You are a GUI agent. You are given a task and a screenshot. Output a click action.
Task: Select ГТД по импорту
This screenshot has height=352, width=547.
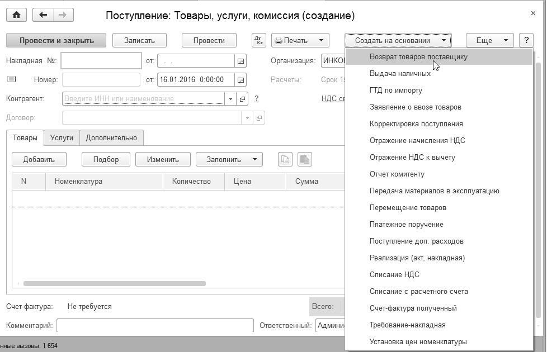coord(439,91)
